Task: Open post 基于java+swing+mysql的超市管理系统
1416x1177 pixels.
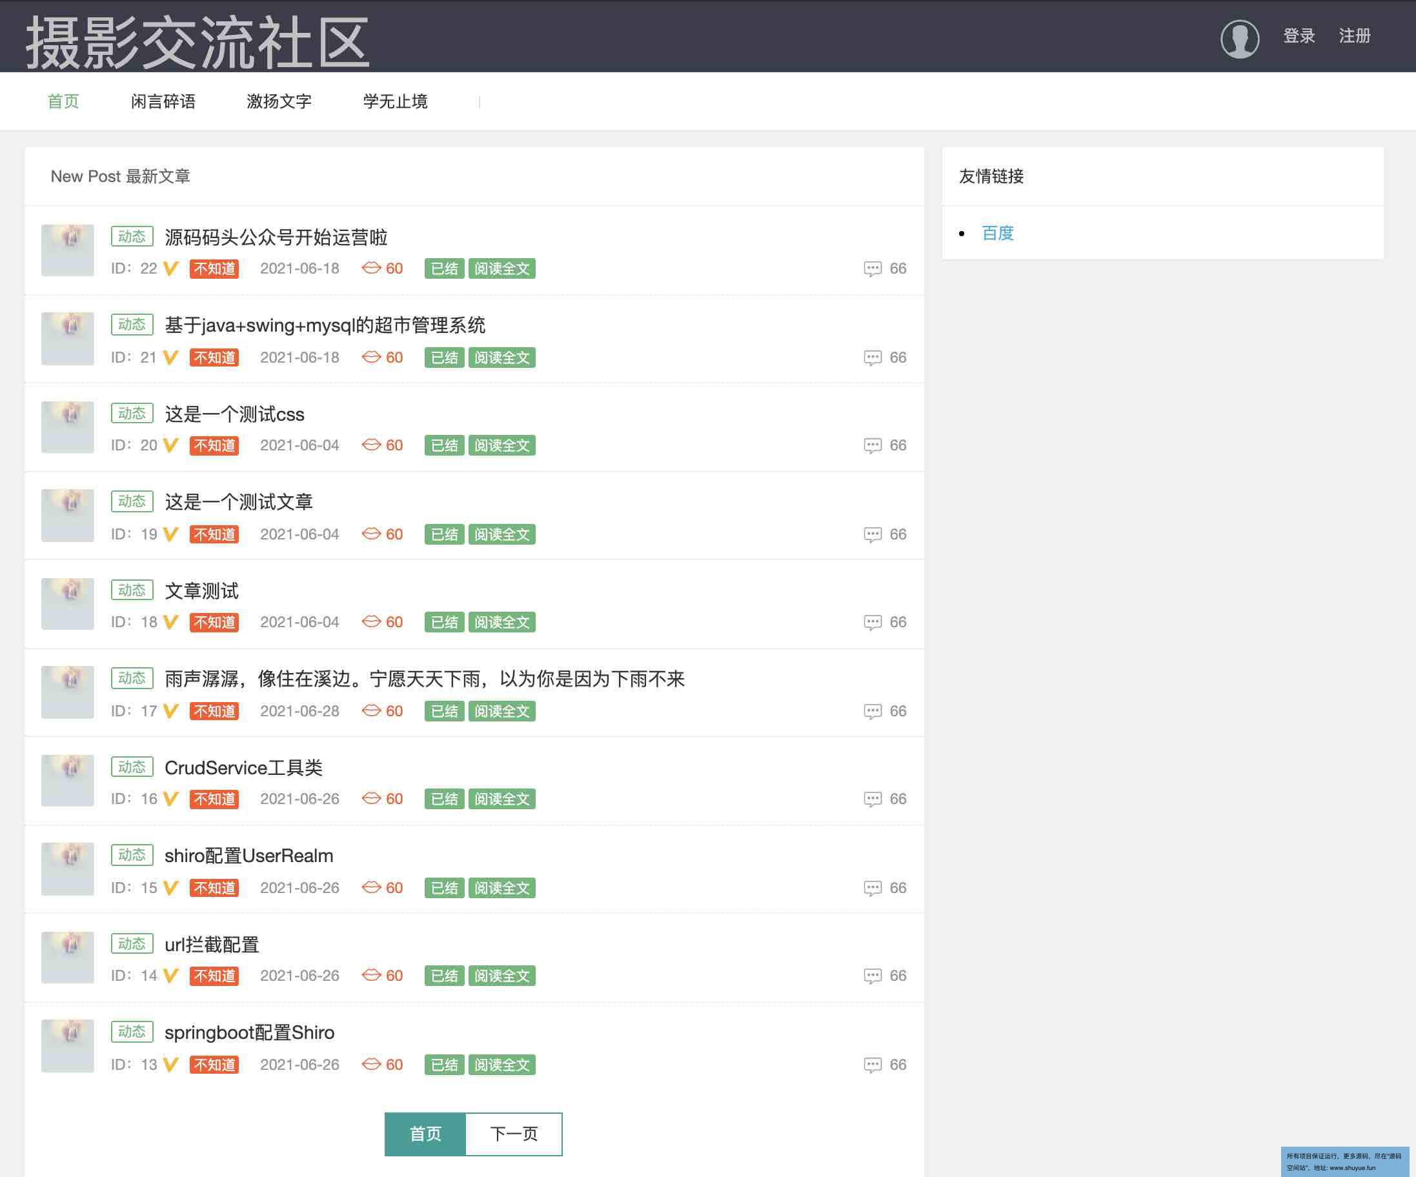Action: [325, 326]
